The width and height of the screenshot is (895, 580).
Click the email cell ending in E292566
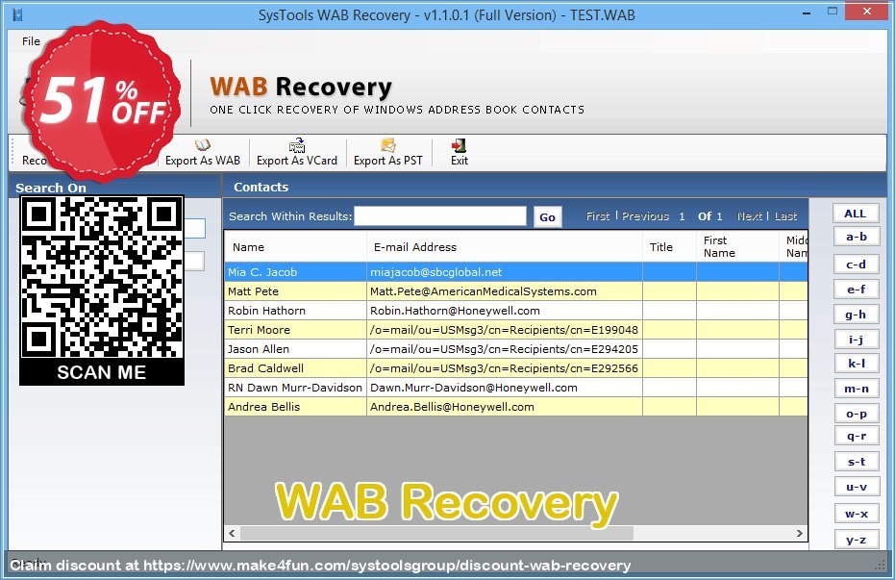[x=505, y=368]
